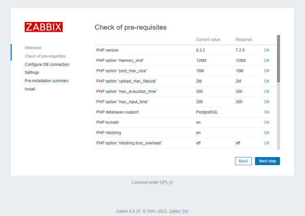The width and height of the screenshot is (305, 216).
Task: Click the Current value column header
Action: point(208,39)
